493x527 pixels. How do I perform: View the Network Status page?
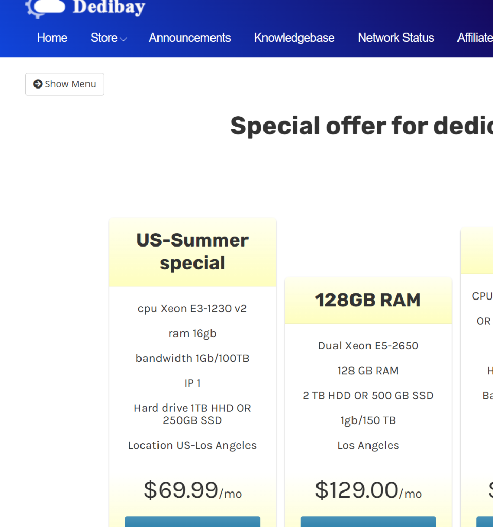[396, 38]
